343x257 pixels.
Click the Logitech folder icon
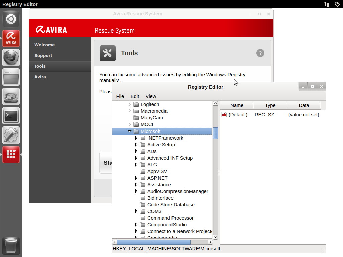(136, 104)
